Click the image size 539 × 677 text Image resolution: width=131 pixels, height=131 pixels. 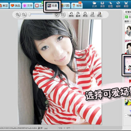(64, 128)
